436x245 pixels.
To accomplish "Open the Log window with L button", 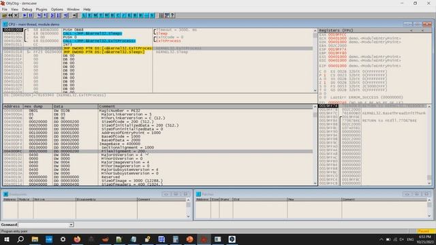I will (84, 15).
